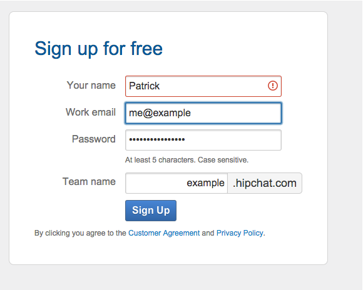Click the Sign up for free heading

pyautogui.click(x=99, y=49)
